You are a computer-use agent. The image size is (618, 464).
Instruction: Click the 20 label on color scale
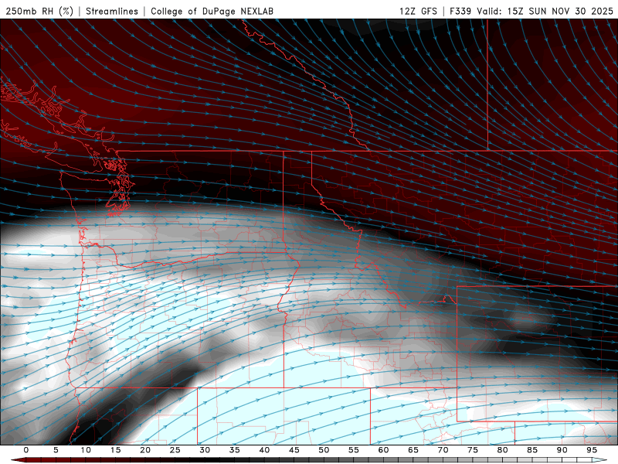(x=145, y=450)
